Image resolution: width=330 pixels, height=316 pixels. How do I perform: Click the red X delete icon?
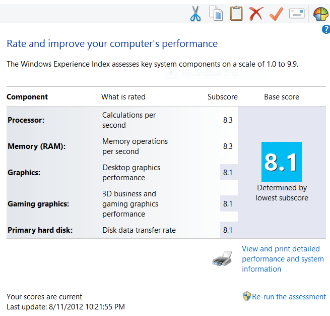point(256,14)
